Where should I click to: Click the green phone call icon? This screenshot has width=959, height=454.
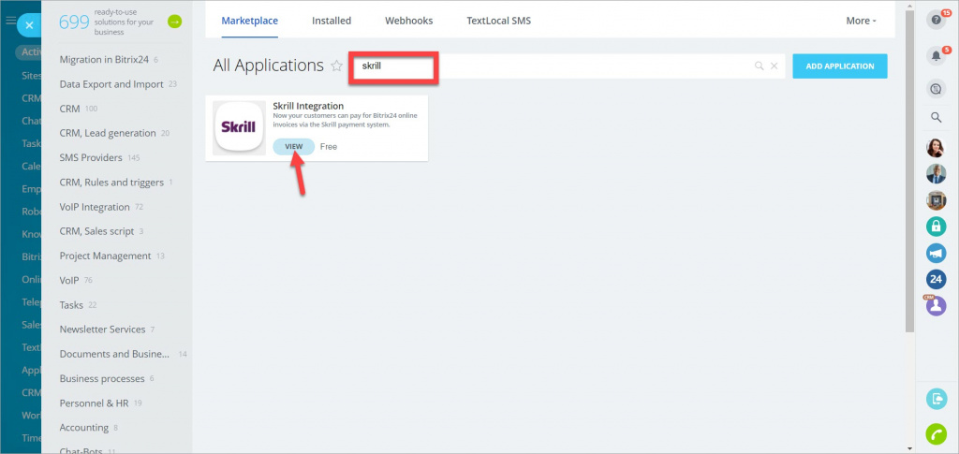pos(936,433)
